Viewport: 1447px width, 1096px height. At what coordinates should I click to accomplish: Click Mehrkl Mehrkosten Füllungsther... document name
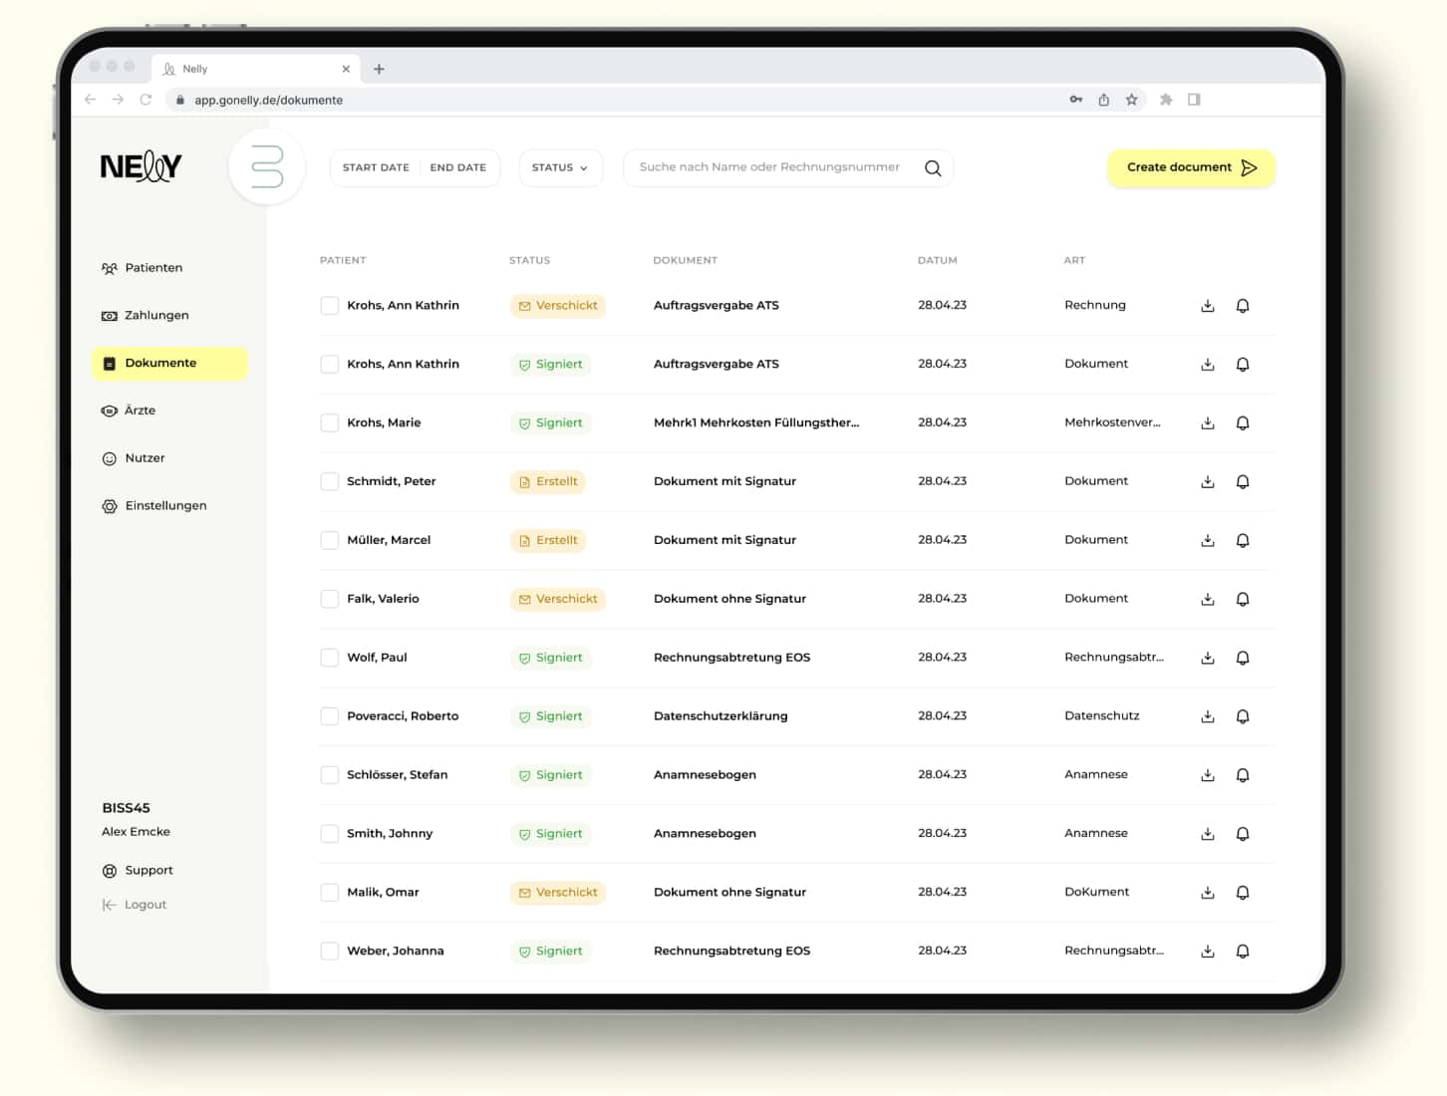click(x=756, y=423)
